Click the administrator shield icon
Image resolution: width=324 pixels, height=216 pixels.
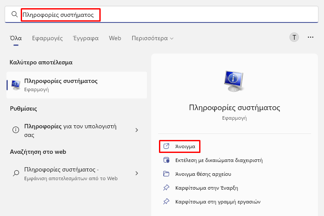tap(166, 160)
